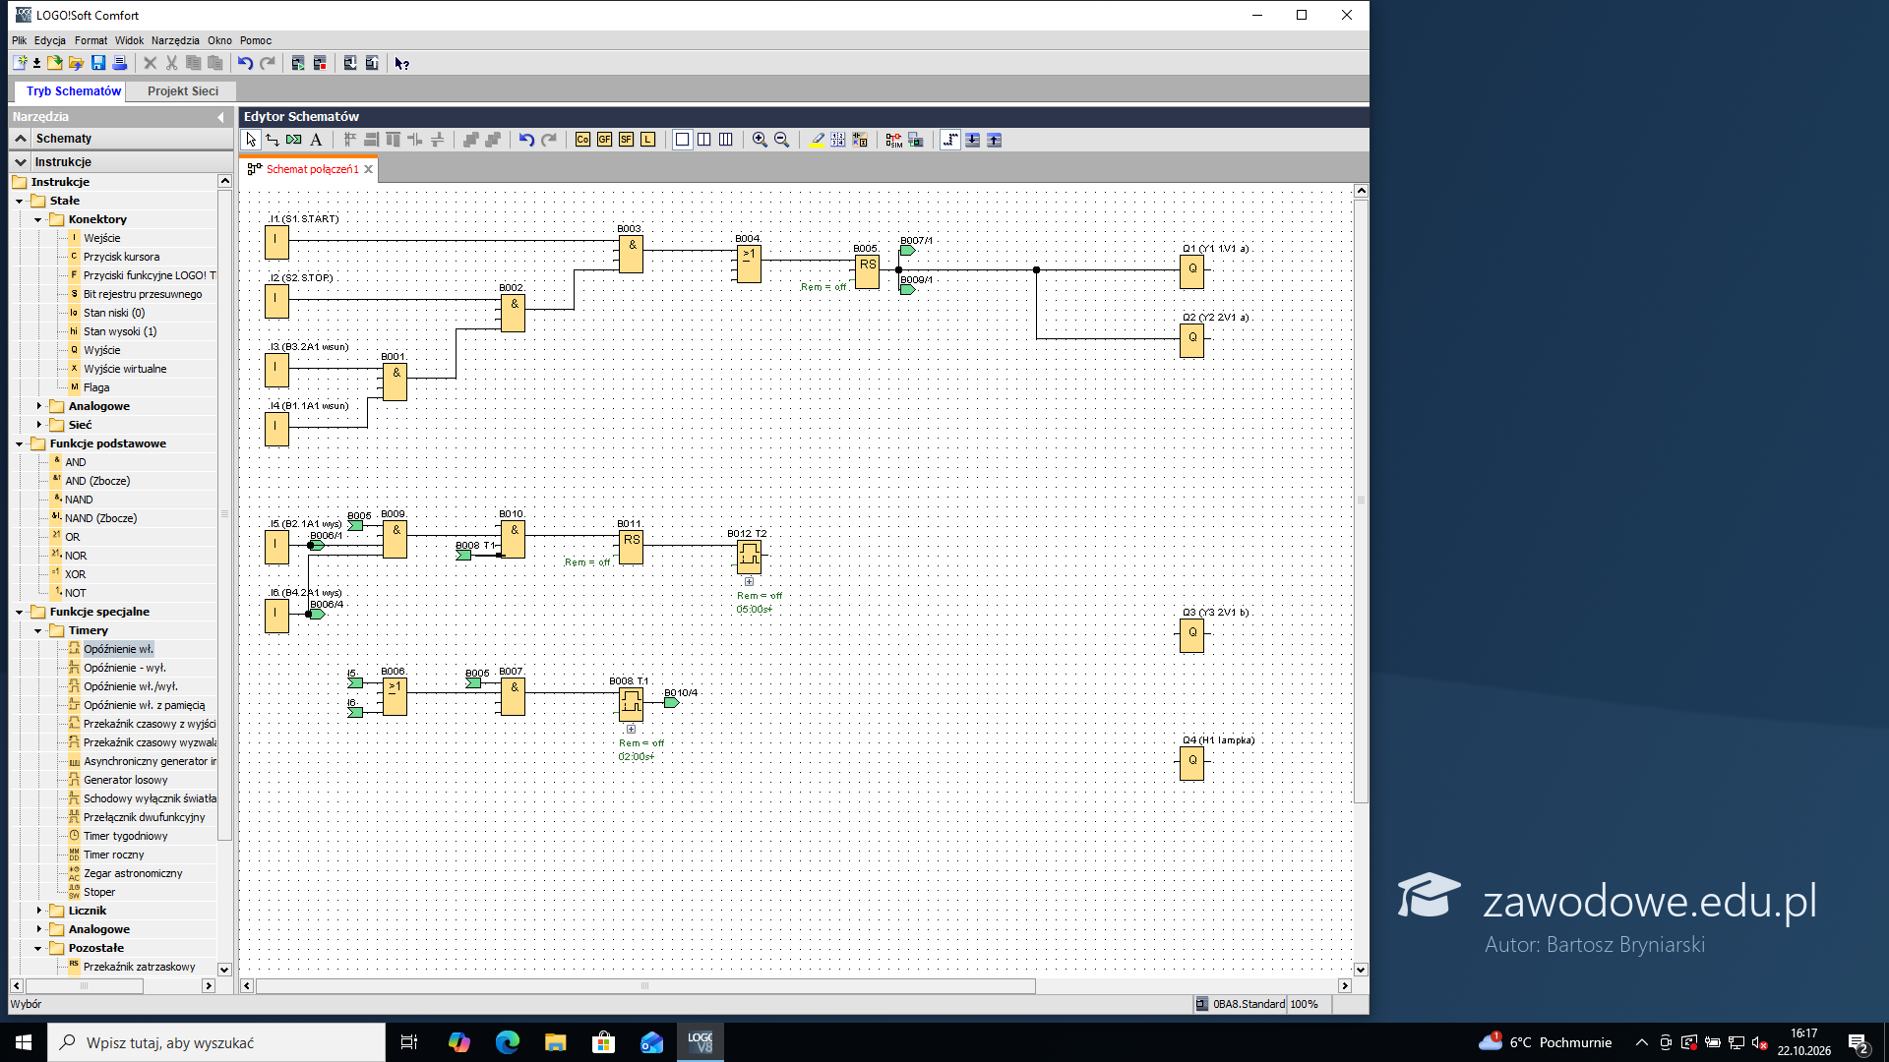Switch to the Projekt Sieci tab

[x=183, y=91]
